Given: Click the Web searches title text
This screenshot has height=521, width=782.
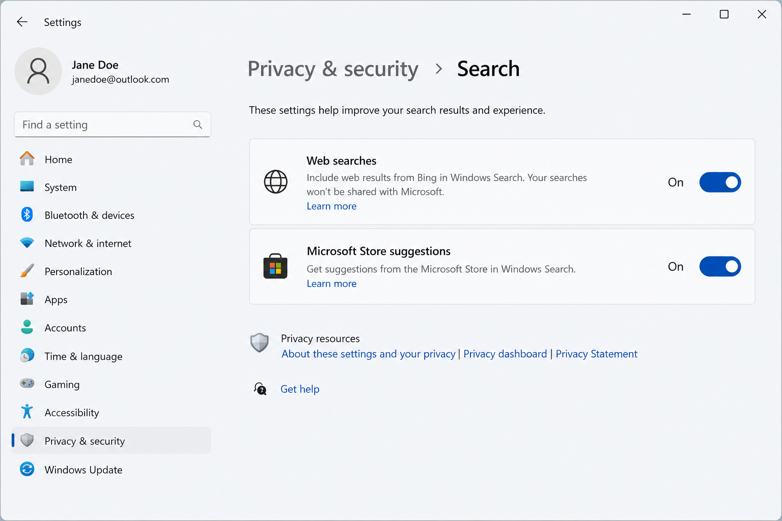Looking at the screenshot, I should pyautogui.click(x=341, y=161).
